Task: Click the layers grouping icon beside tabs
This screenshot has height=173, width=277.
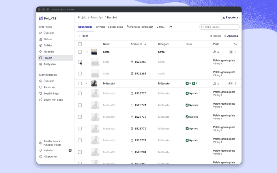Action: point(171,27)
